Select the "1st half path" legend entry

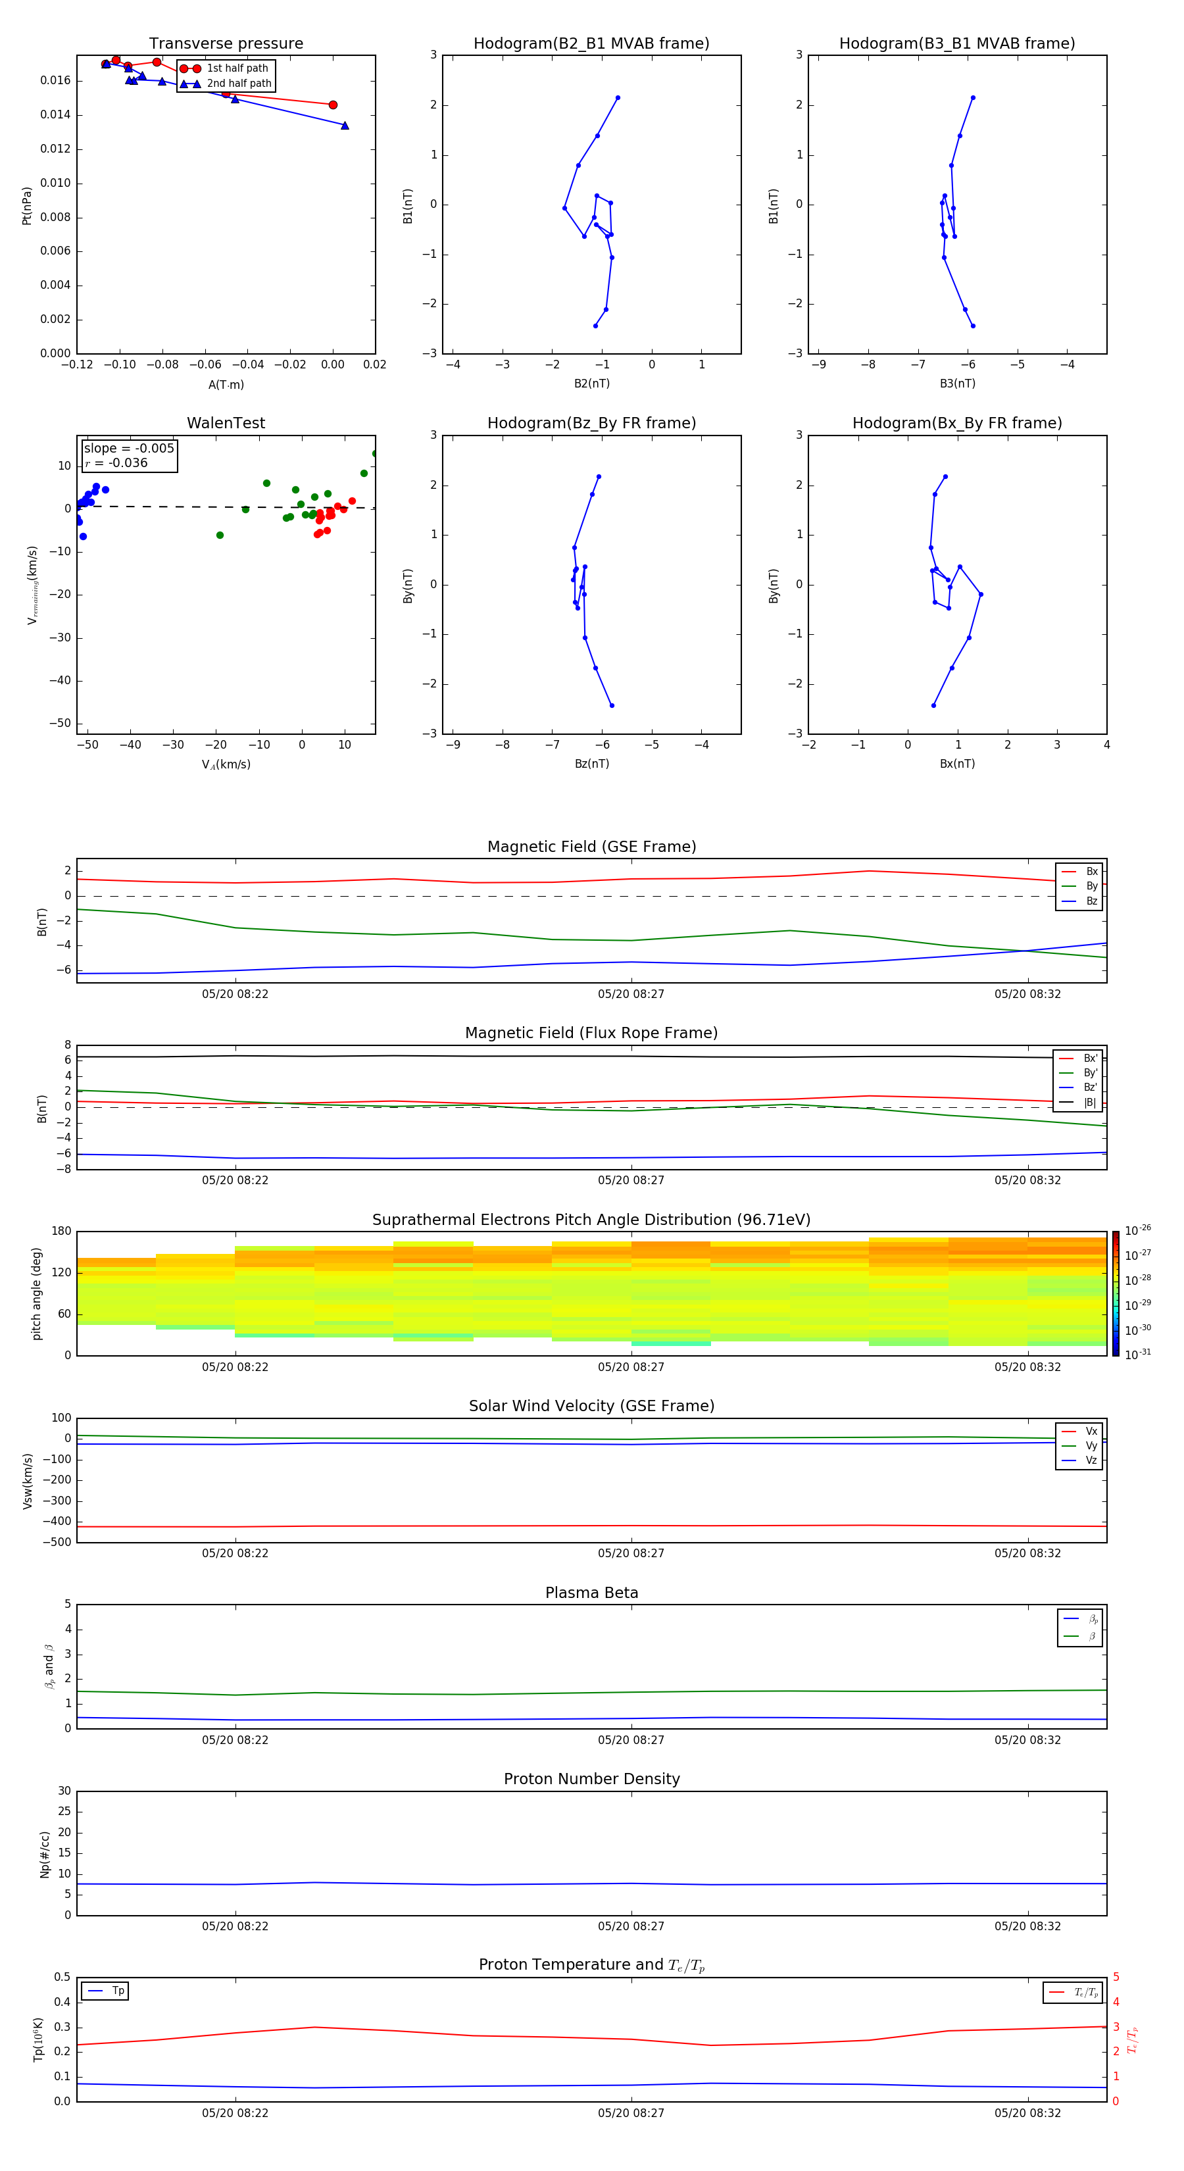click(x=225, y=68)
